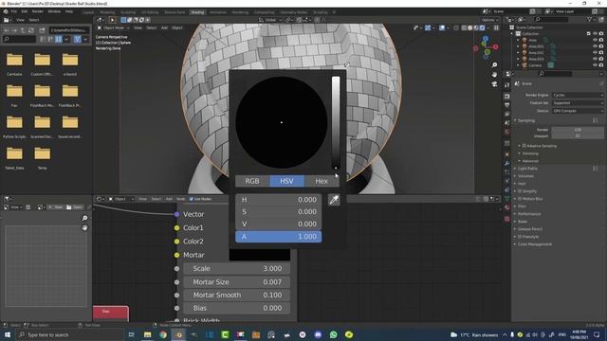Image resolution: width=607 pixels, height=341 pixels.
Task: Open the Window menu
Action: pyautogui.click(x=54, y=11)
